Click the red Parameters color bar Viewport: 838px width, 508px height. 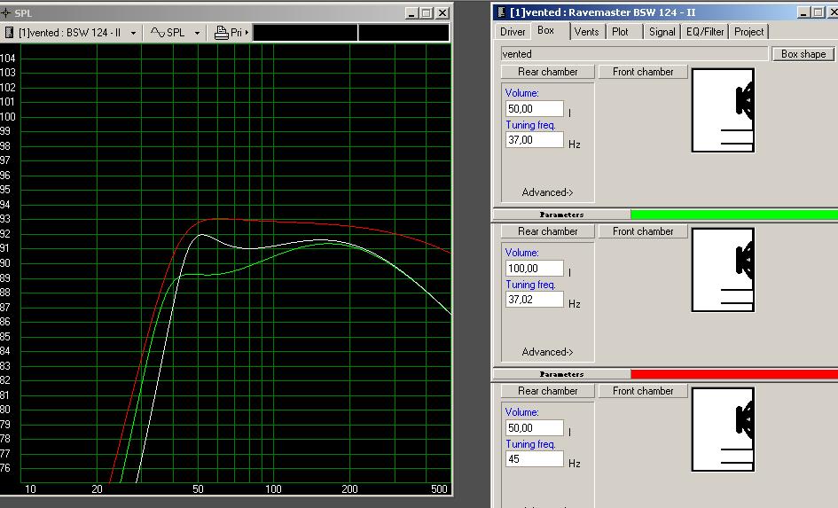pyautogui.click(x=733, y=374)
